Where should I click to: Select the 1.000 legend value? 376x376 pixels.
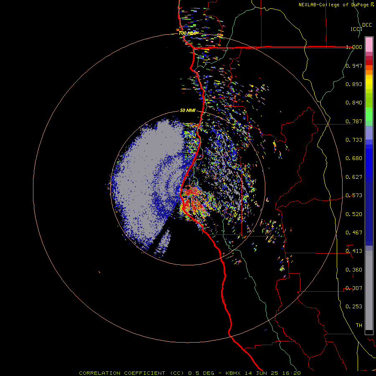tap(354, 47)
